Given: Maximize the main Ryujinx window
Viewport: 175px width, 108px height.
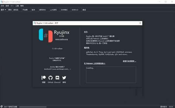Looking at the screenshot, I should pyautogui.click(x=166, y=2).
